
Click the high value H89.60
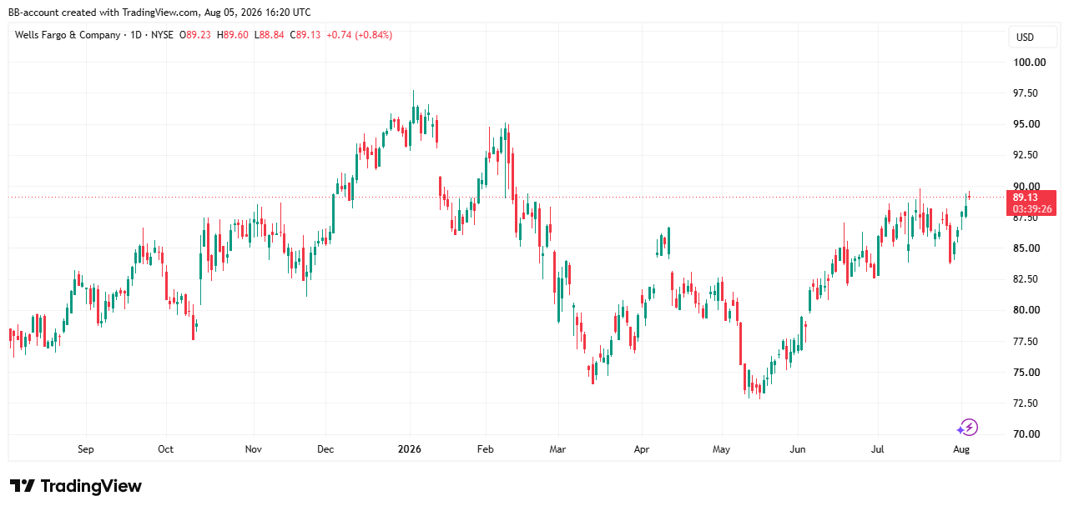[232, 35]
